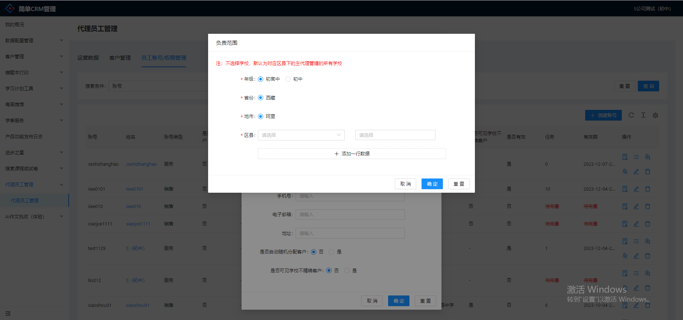Click the edit pencil icon in iiee0101 row
Screen dimensions: 683x320
point(636,189)
